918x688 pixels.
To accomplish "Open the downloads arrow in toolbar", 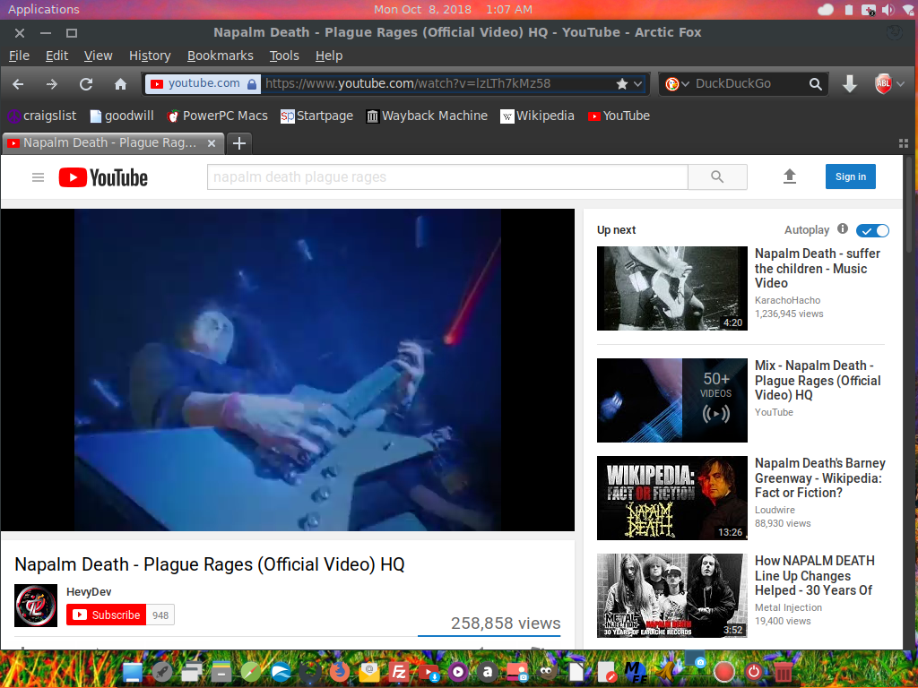I will [850, 84].
